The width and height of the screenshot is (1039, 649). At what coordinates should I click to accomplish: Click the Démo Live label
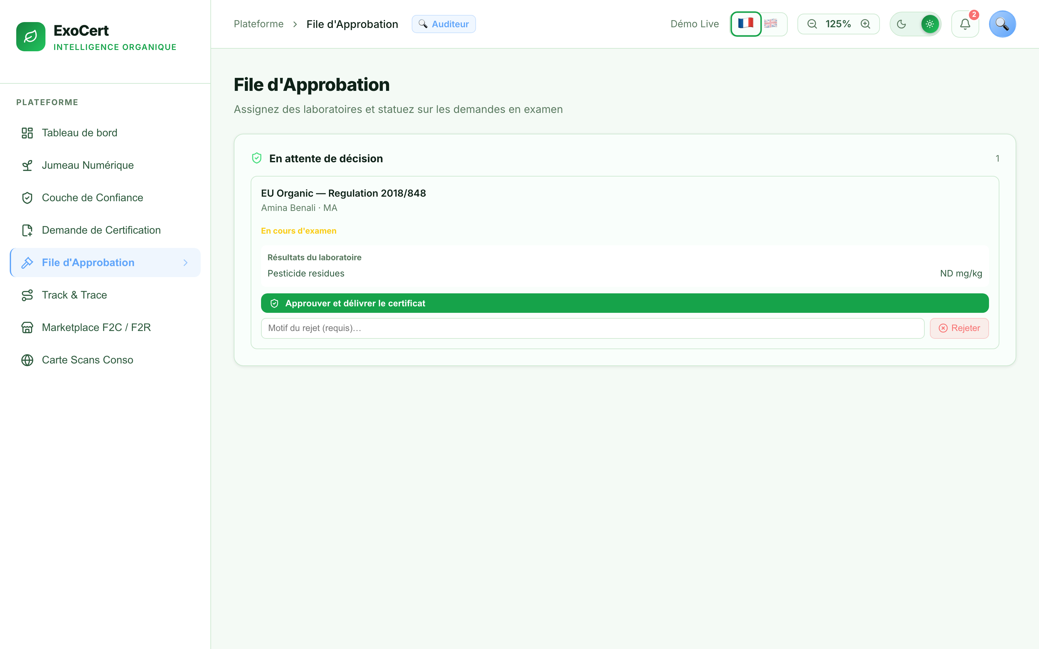point(694,24)
